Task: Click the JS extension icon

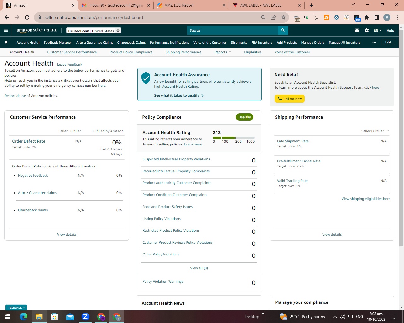Action: [x=326, y=17]
